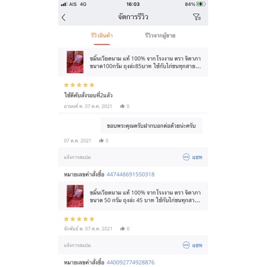This screenshot has height=267, width=267.
Task: Open 100 gram product thumbnail
Action: tap(75, 62)
